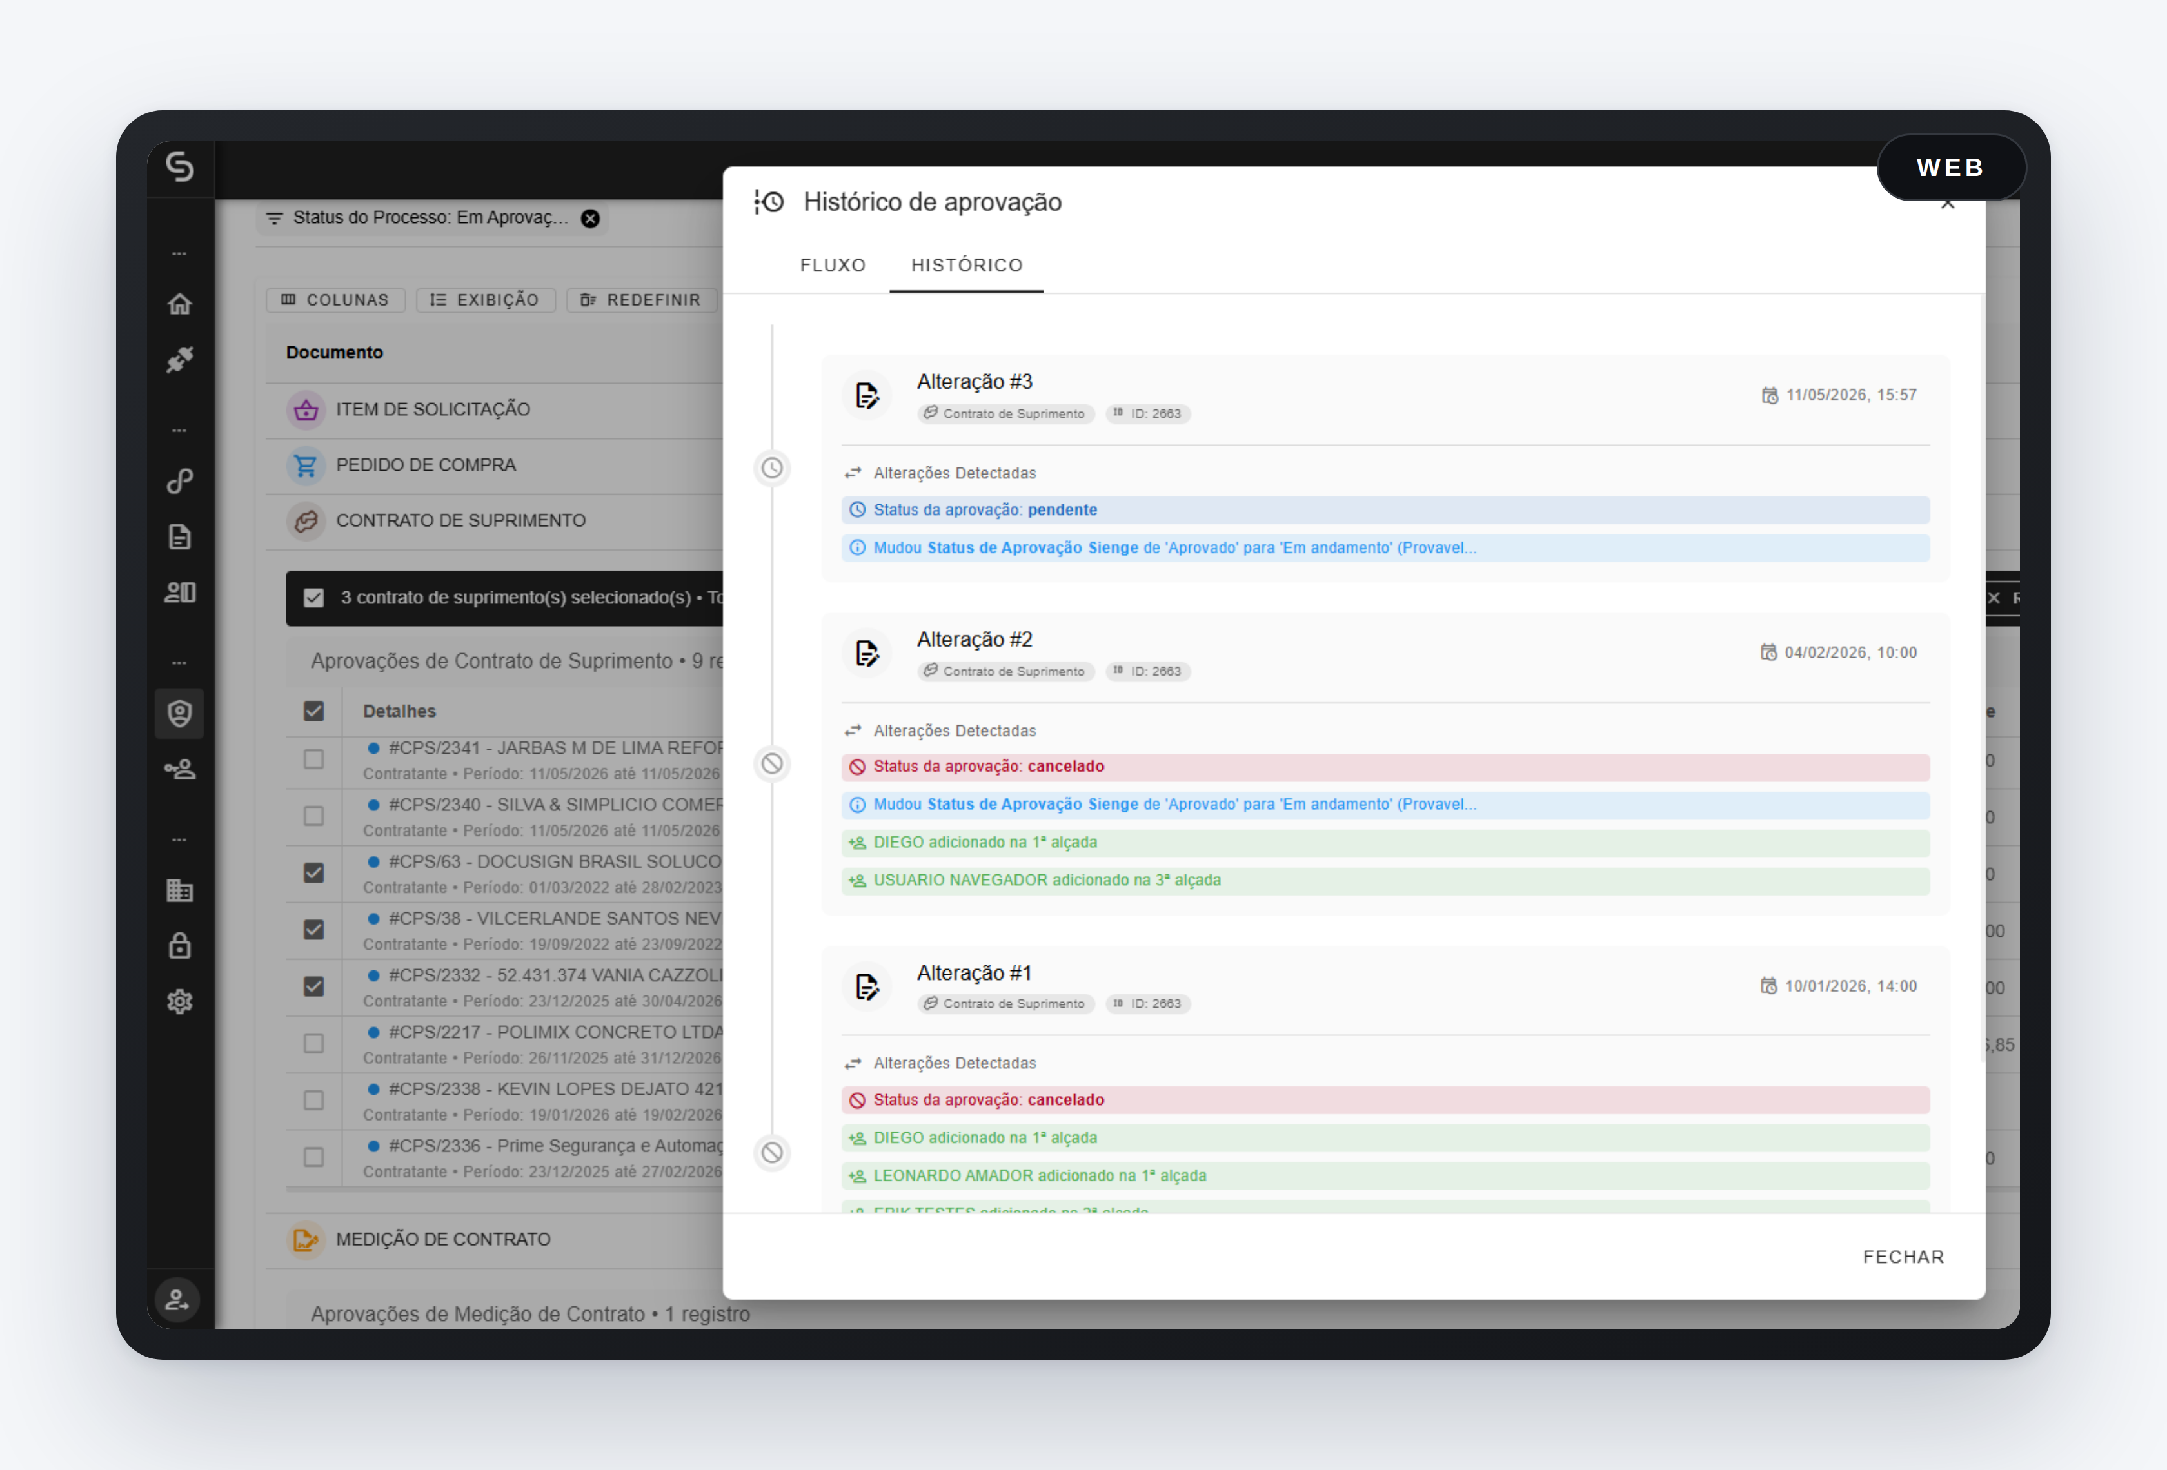The height and width of the screenshot is (1470, 2167).
Task: Click the Documento column header
Action: (335, 353)
